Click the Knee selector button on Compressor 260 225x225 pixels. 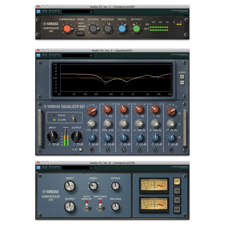point(80,33)
